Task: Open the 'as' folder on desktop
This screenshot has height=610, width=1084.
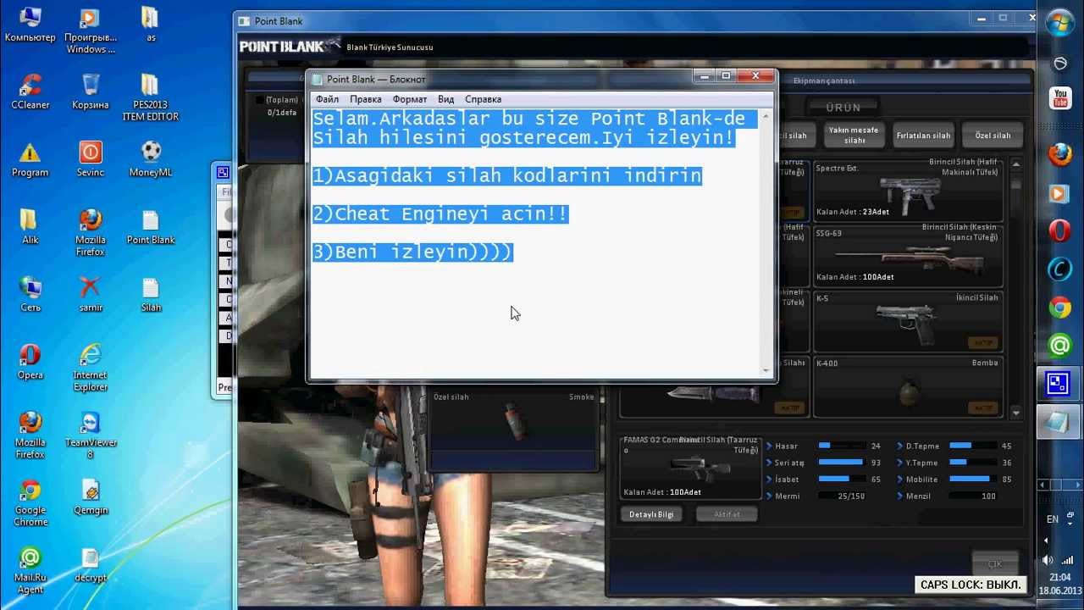Action: [151, 25]
